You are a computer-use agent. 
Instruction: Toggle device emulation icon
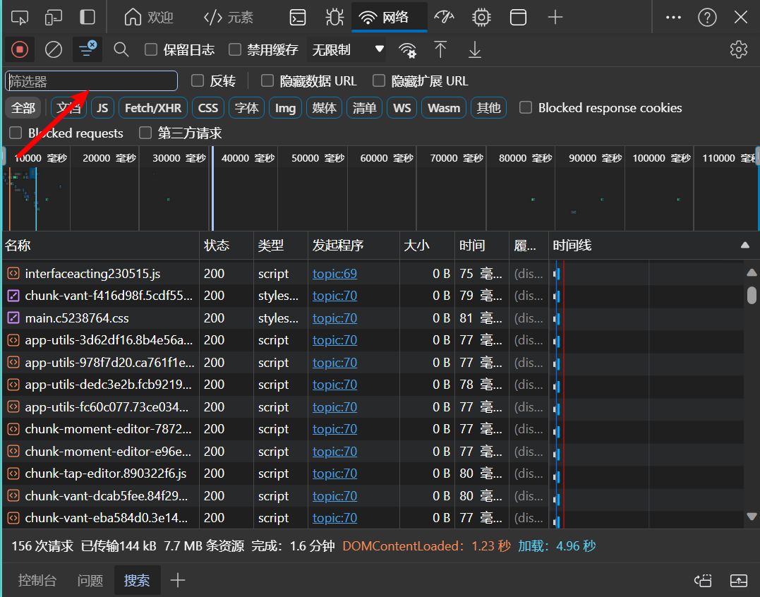54,18
